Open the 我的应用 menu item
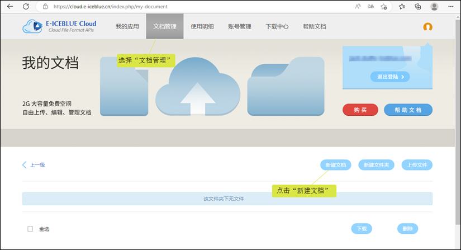 tap(127, 26)
